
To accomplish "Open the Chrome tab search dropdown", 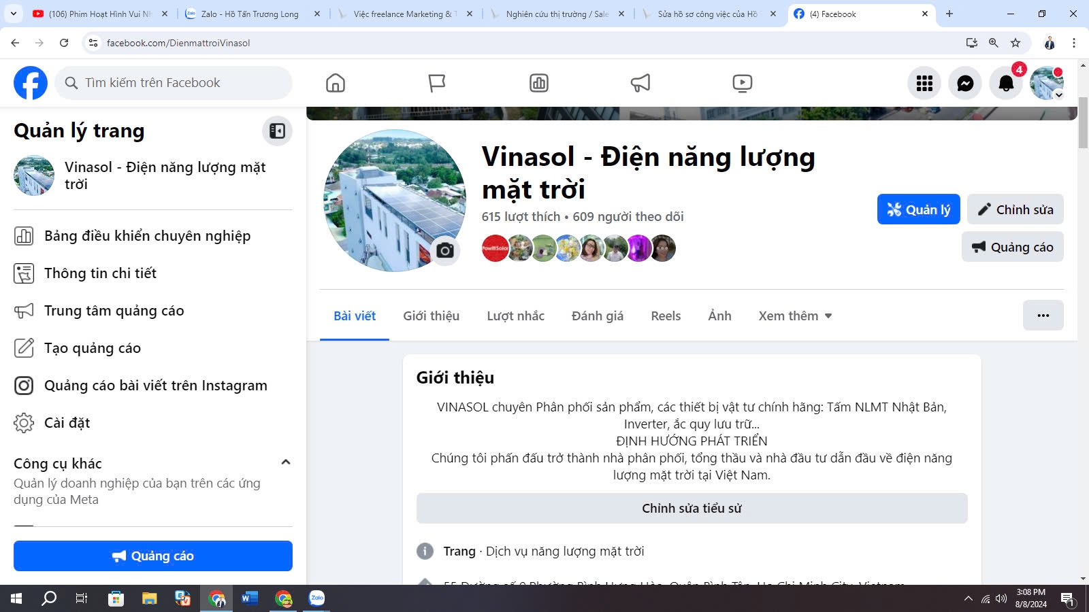I will [x=13, y=14].
